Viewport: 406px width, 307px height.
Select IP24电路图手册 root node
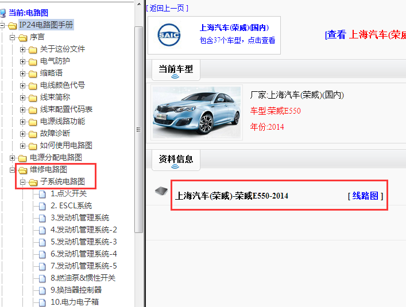pyautogui.click(x=46, y=25)
